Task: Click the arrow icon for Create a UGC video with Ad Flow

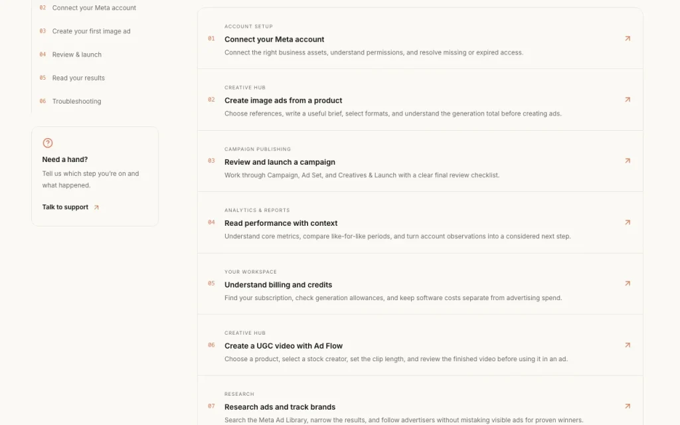Action: (628, 345)
